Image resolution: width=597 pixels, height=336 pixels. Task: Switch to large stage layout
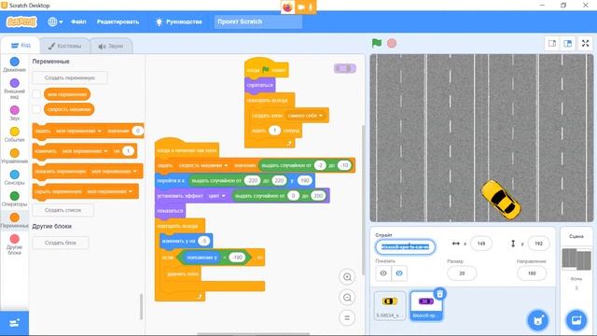[x=568, y=44]
